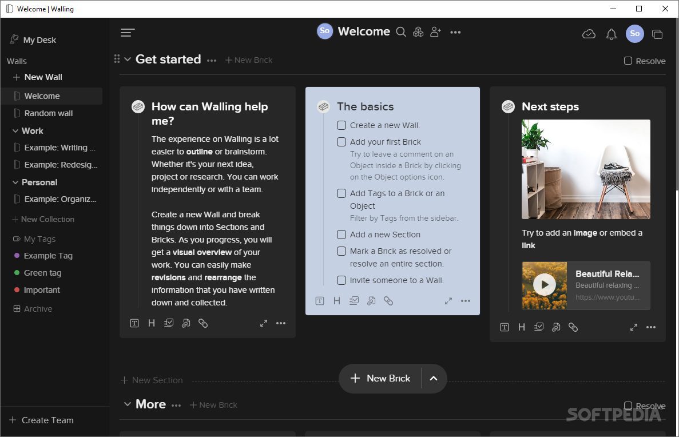Open the Archive in sidebar
679x437 pixels.
pos(33,308)
